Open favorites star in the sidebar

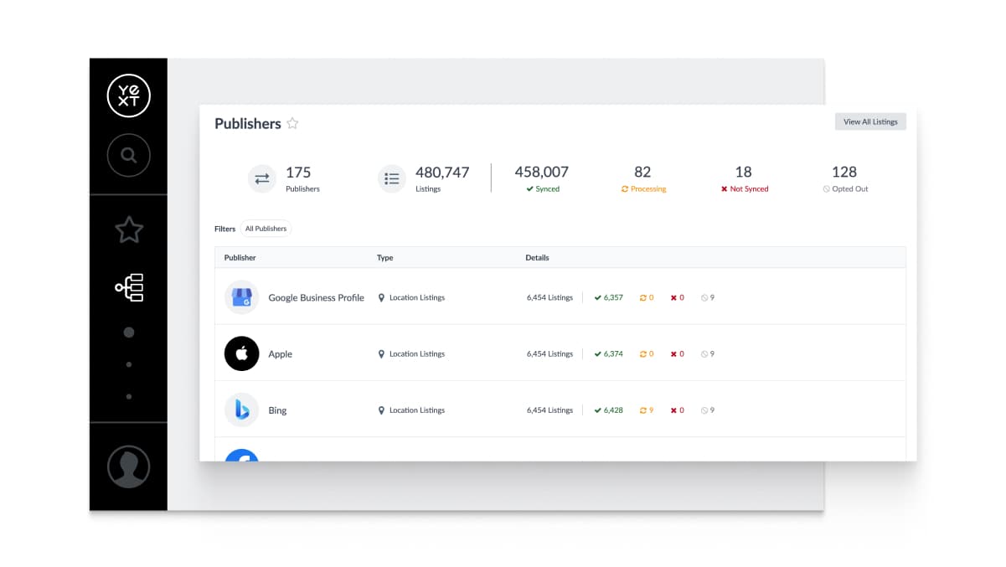129,229
